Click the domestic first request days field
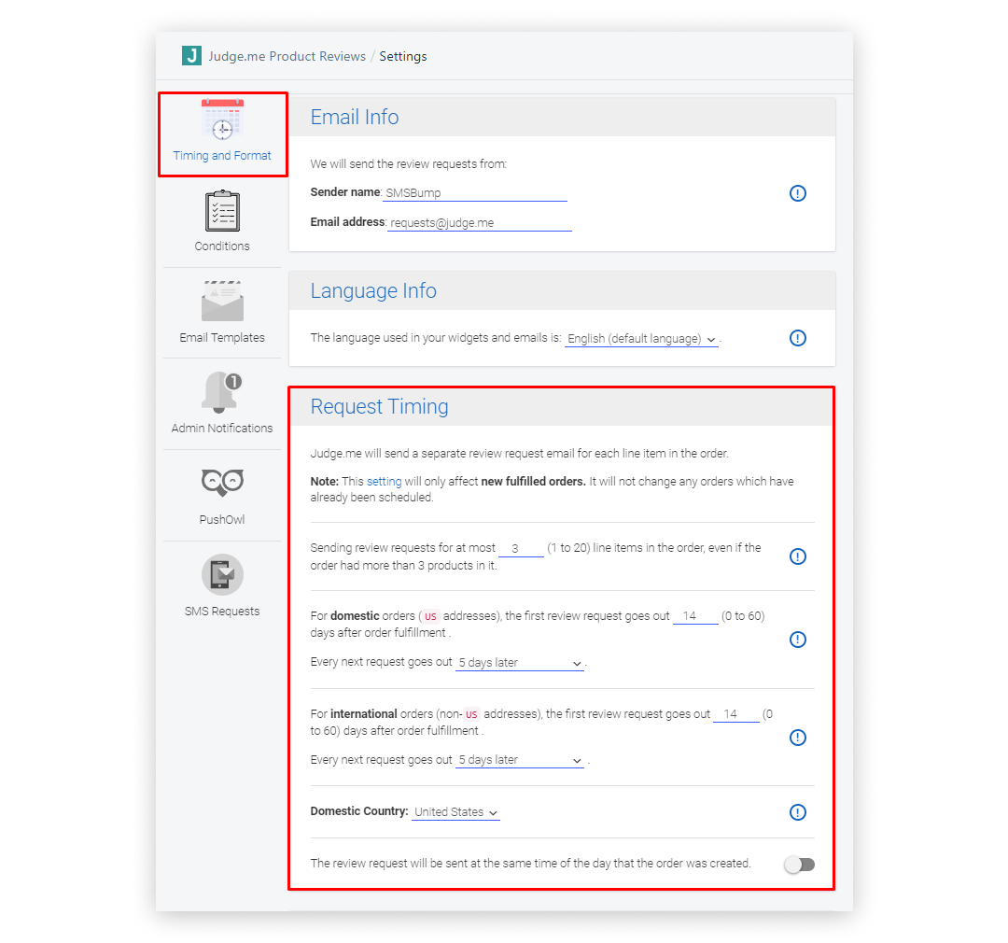Viewport: 1008px width, 943px height. (695, 616)
